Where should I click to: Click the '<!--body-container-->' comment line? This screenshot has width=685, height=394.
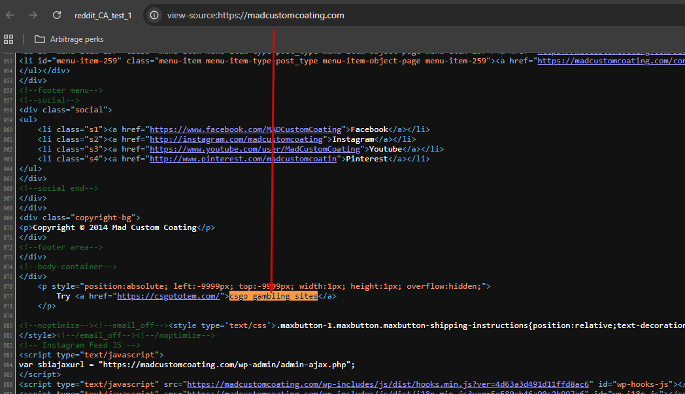[68, 267]
